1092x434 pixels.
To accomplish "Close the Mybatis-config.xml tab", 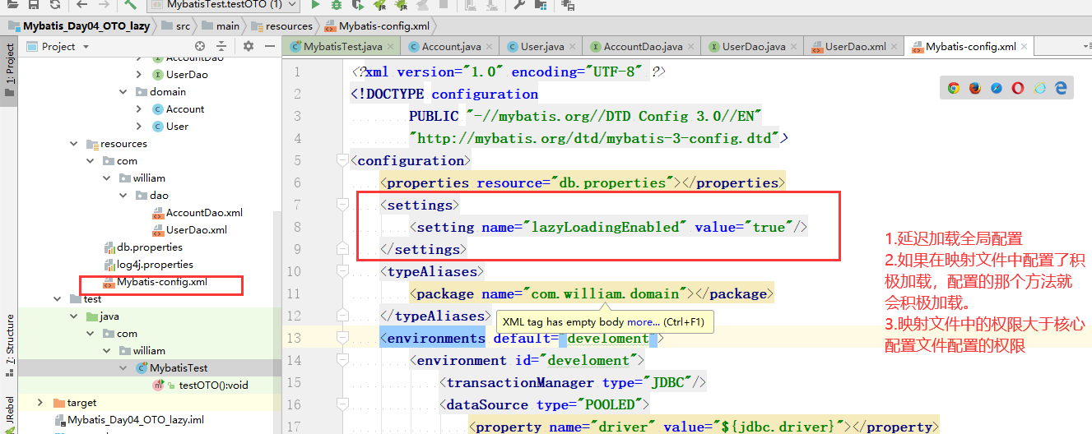I will 1024,47.
